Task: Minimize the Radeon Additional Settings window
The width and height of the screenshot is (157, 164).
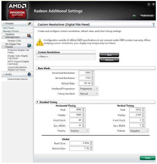Action: [149, 5]
